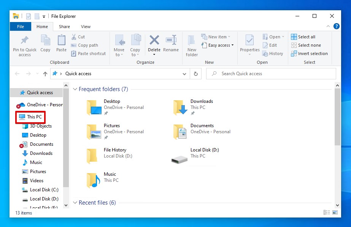Open the Help question mark icon
351x227 pixels.
tap(336, 26)
